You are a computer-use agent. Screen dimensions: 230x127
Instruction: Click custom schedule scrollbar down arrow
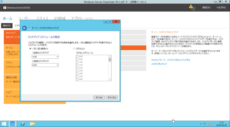tap(110, 79)
